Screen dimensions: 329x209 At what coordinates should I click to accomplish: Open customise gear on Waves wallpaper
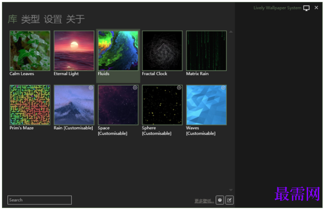click(x=223, y=88)
